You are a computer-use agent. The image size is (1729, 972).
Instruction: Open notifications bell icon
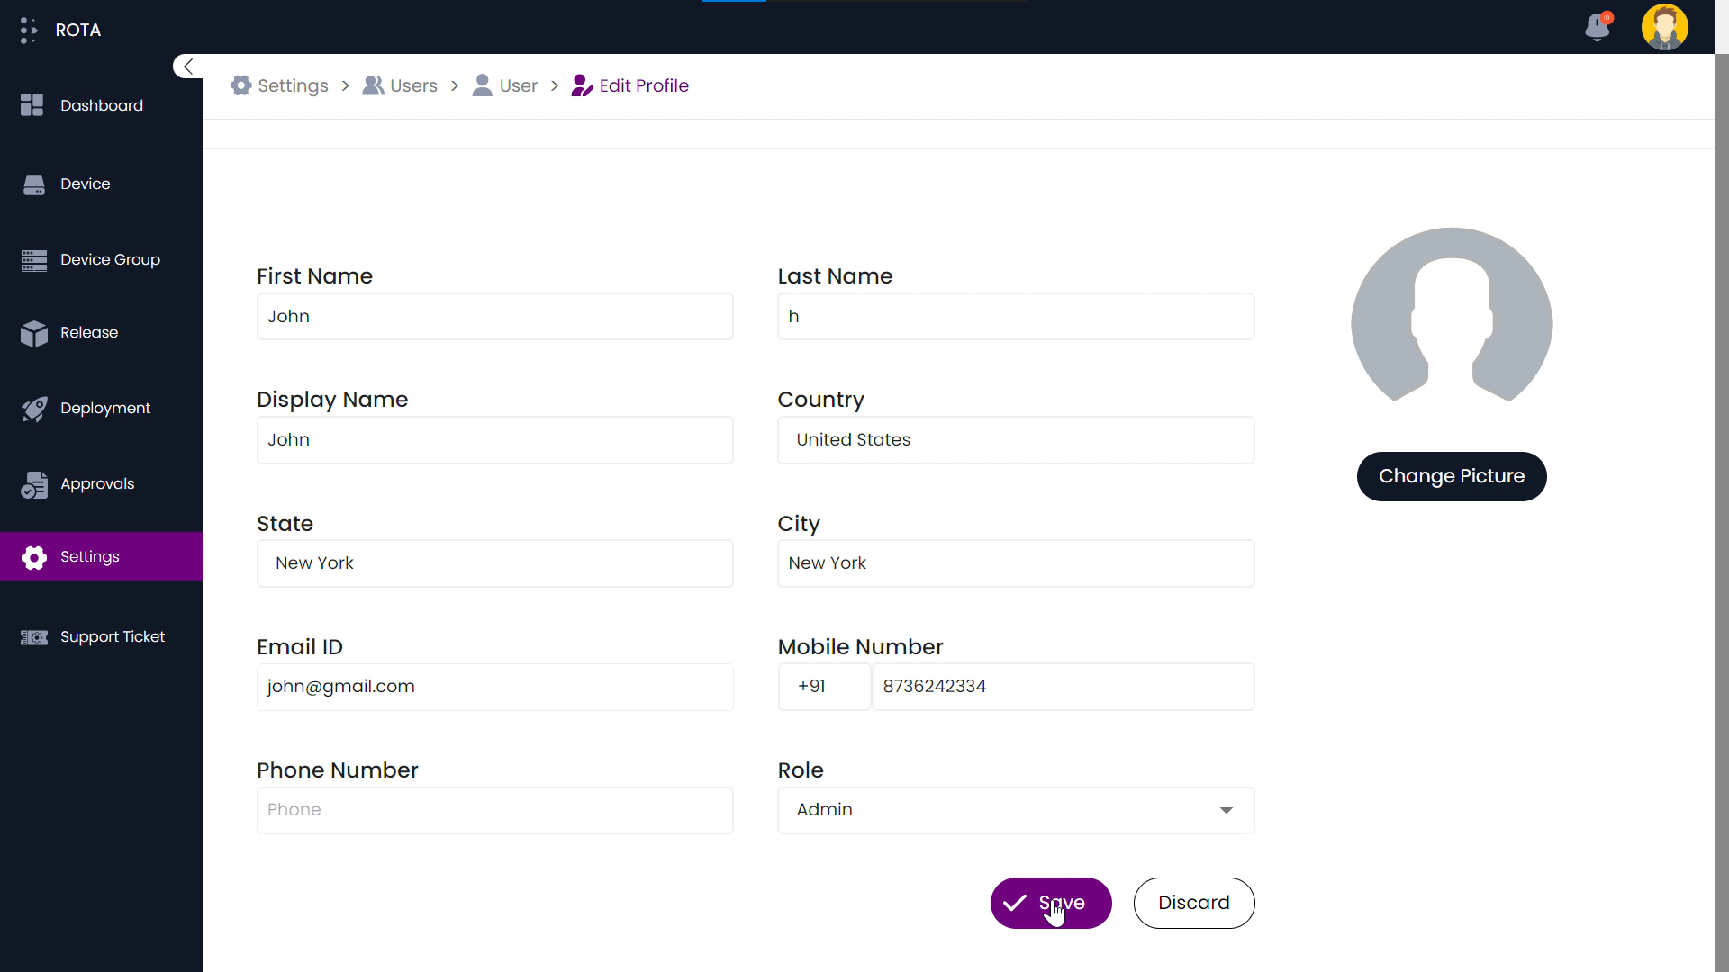pos(1598,27)
